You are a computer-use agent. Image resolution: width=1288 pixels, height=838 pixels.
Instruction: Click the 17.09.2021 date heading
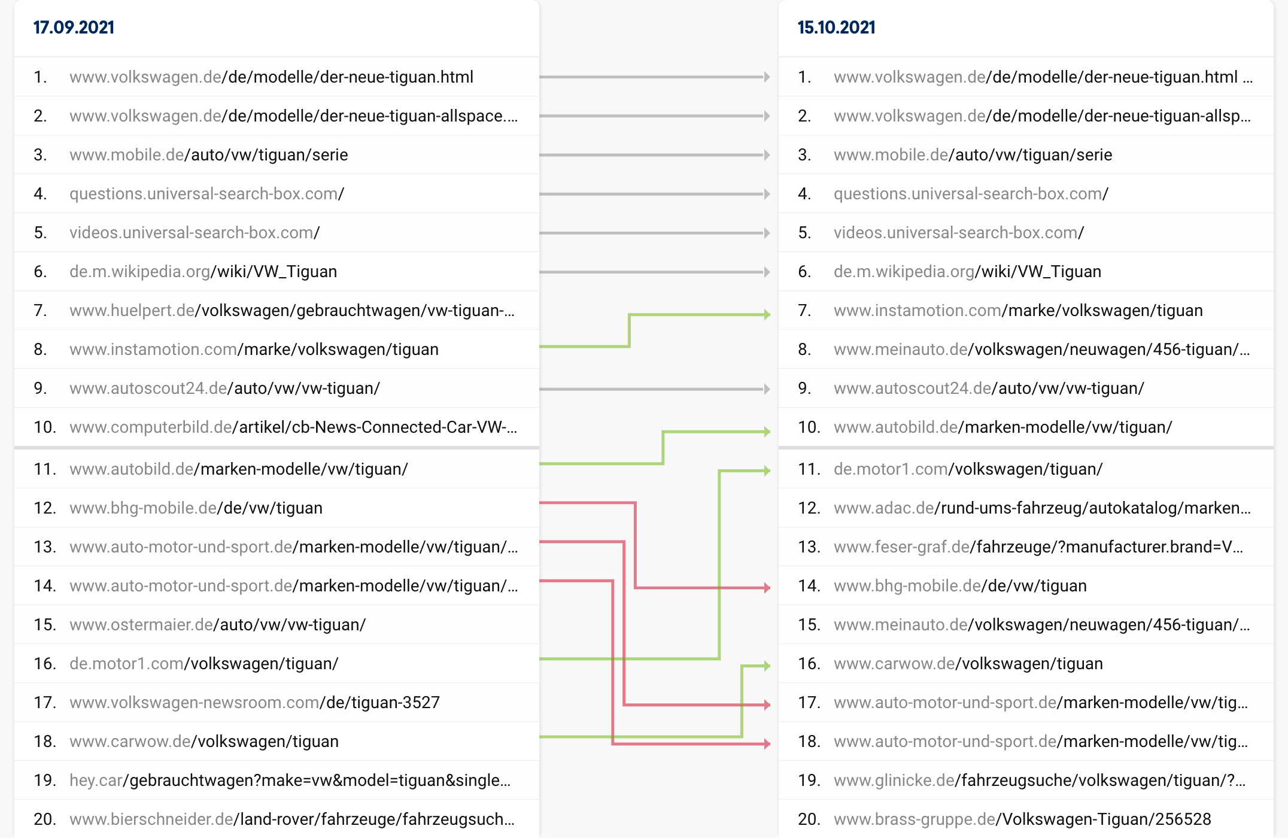(74, 28)
